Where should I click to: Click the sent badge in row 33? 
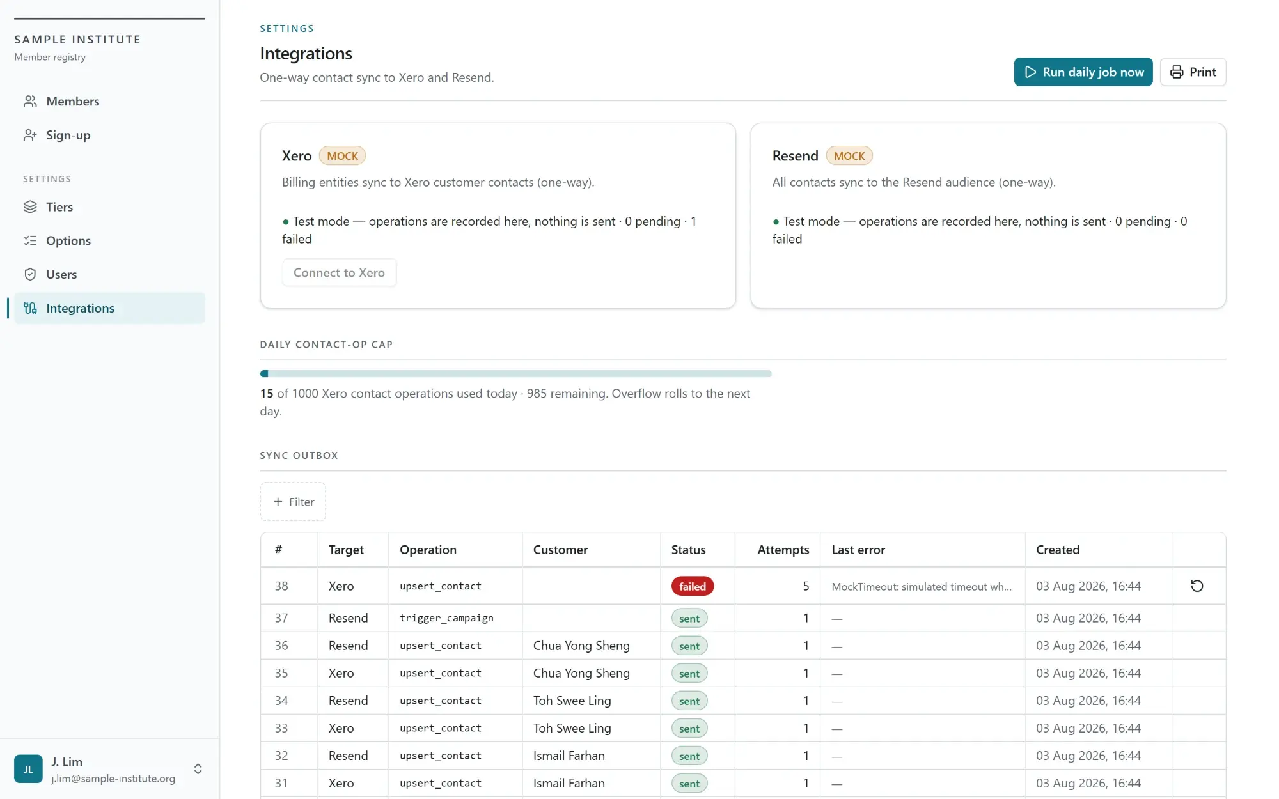coord(689,728)
